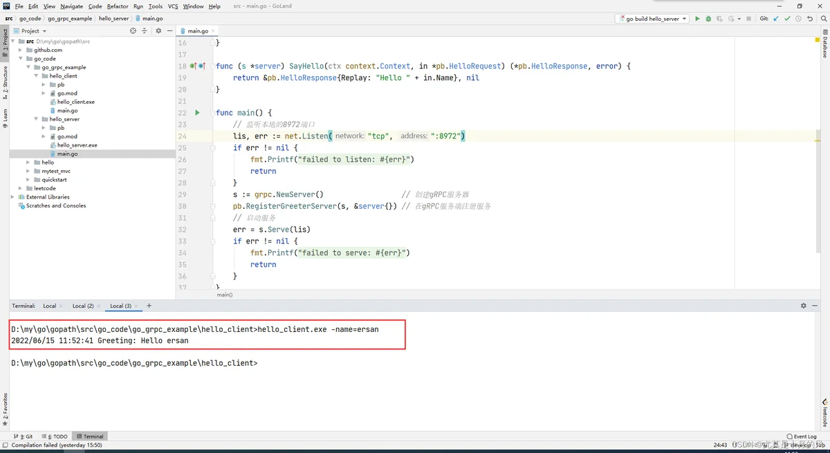Collapse the hello_server folder
This screenshot has height=453, width=830.
pos(36,119)
